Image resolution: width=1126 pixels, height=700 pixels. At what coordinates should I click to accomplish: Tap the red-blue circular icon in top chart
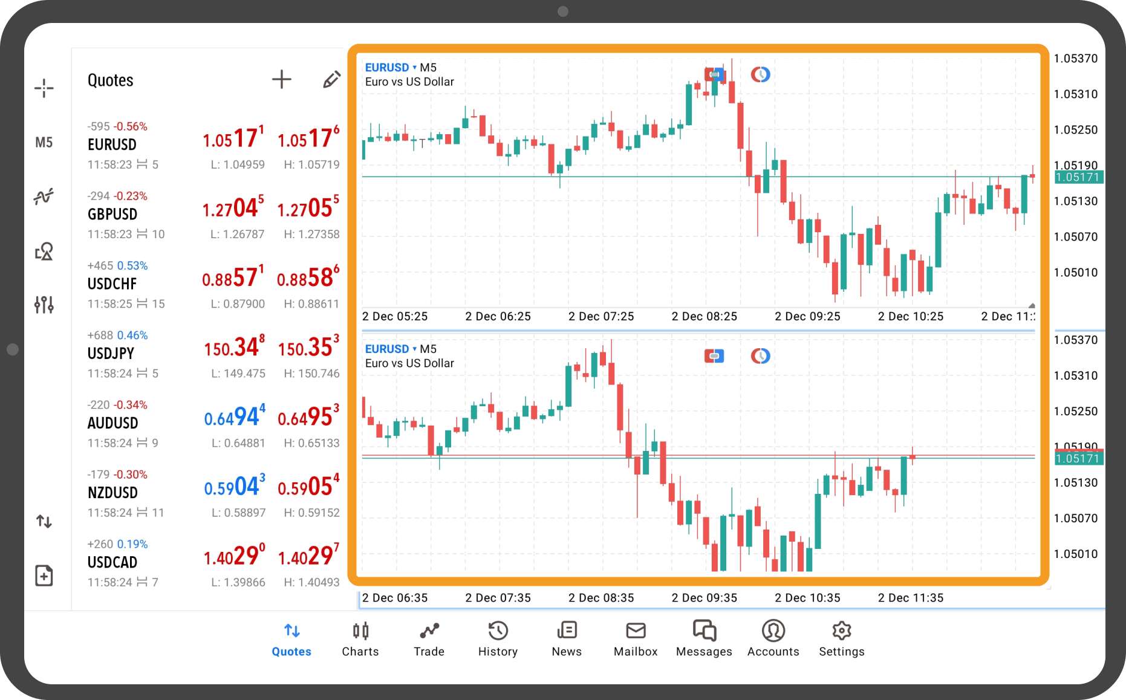[760, 74]
